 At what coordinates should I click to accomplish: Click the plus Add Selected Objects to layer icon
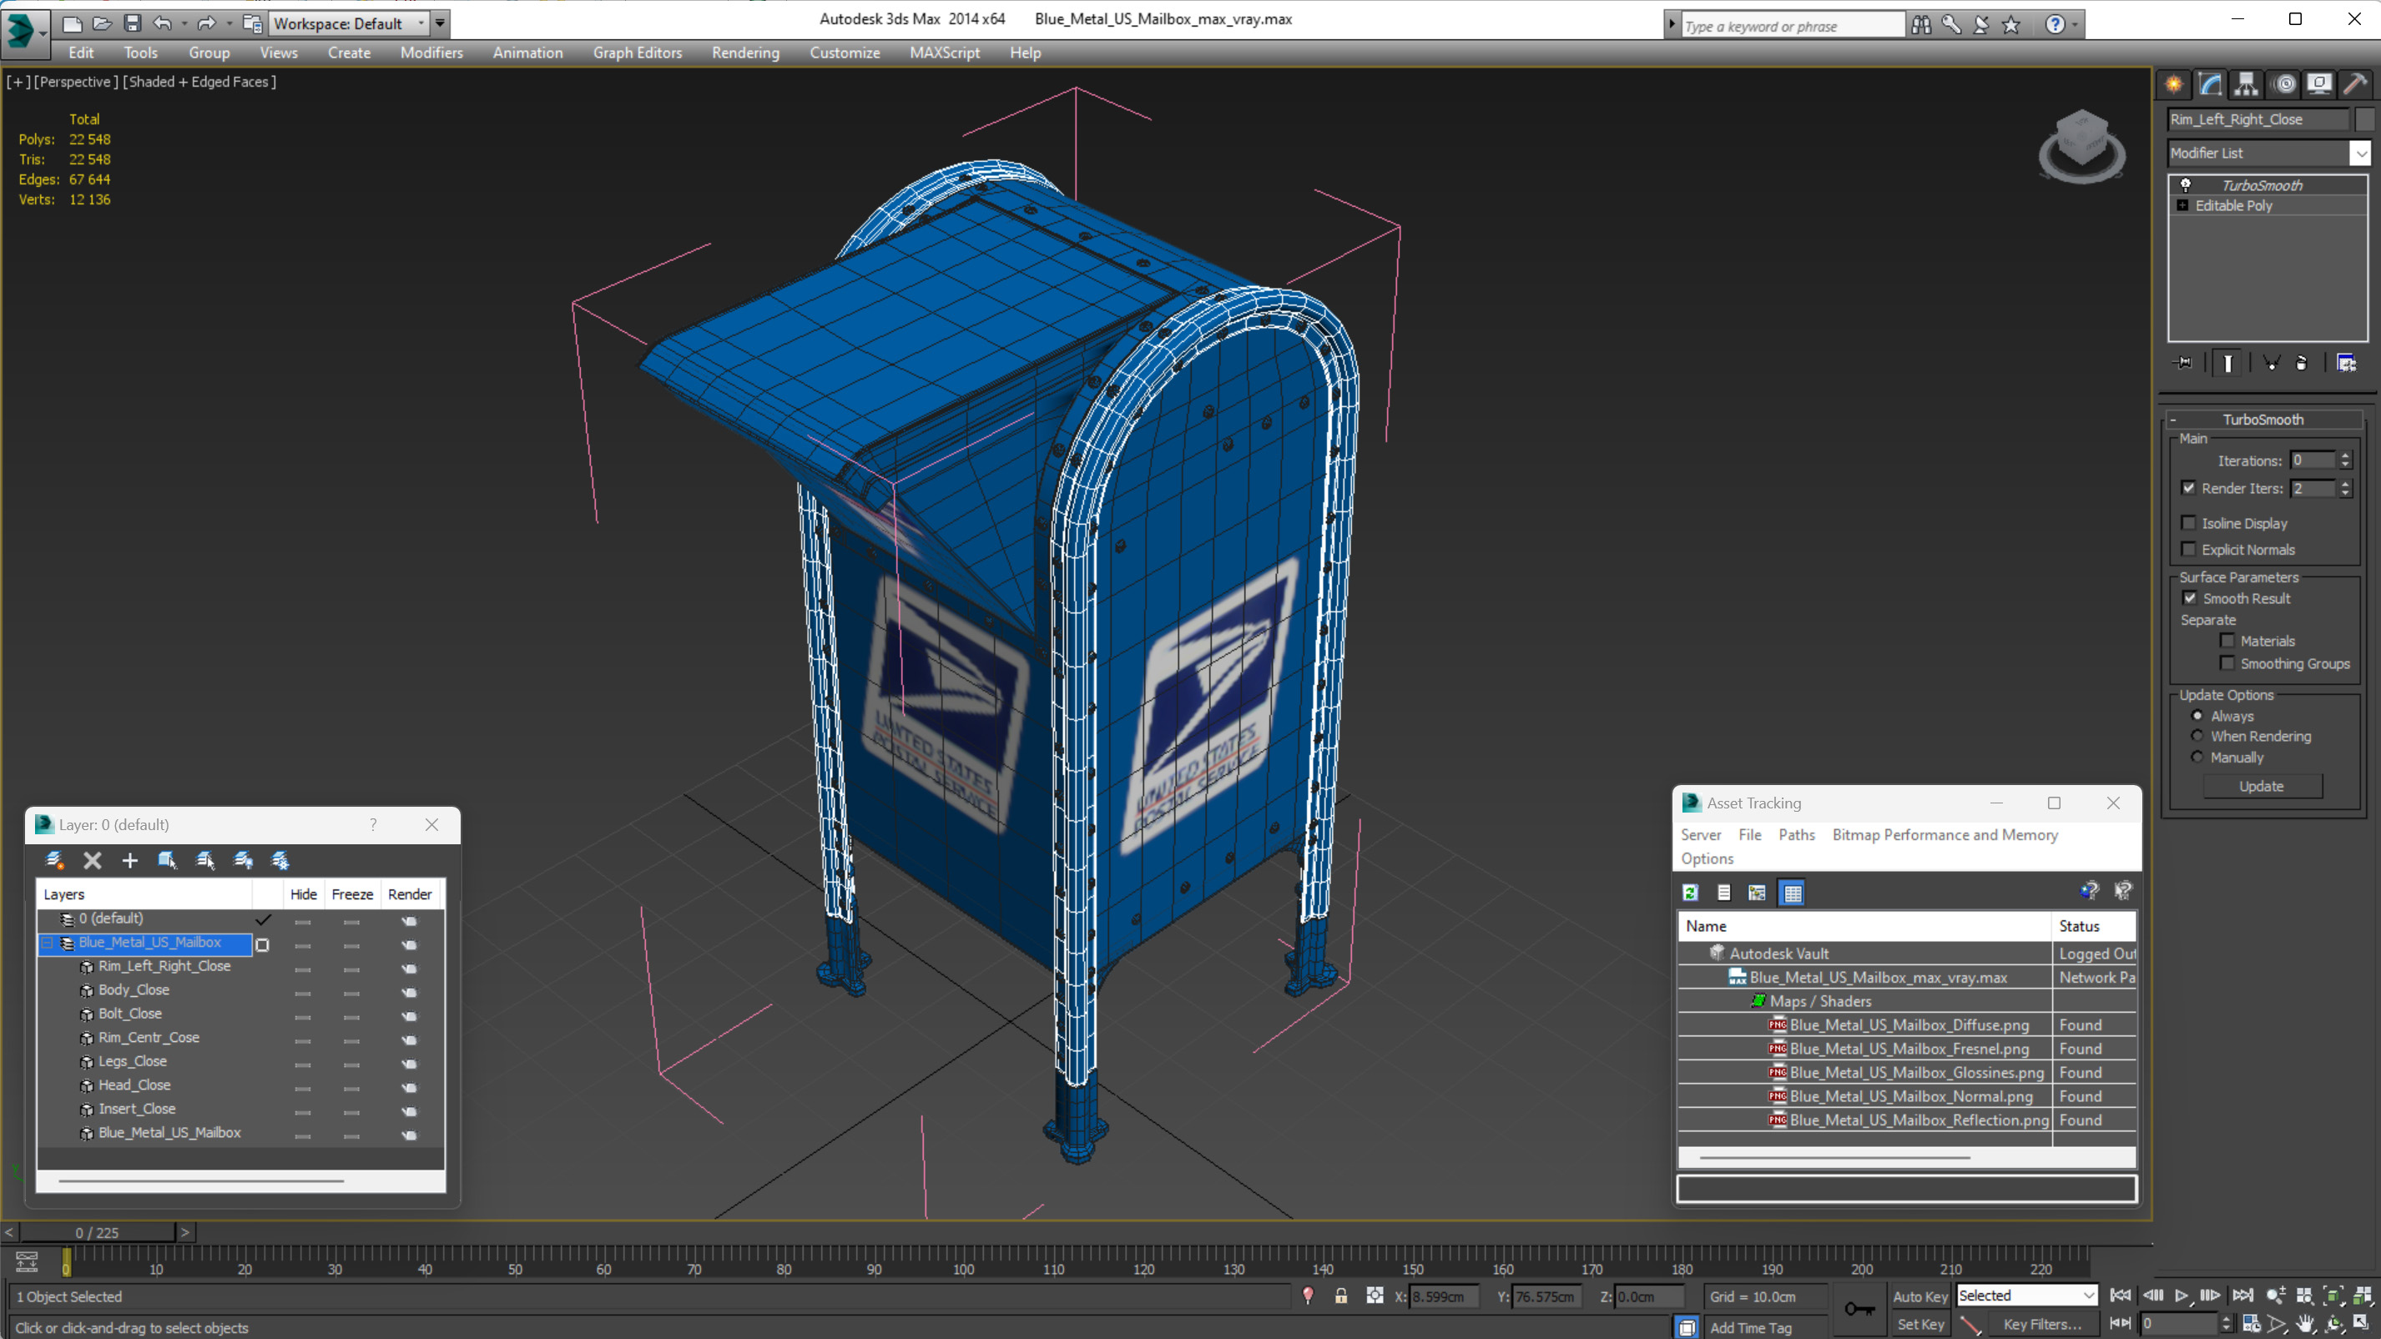tap(129, 860)
